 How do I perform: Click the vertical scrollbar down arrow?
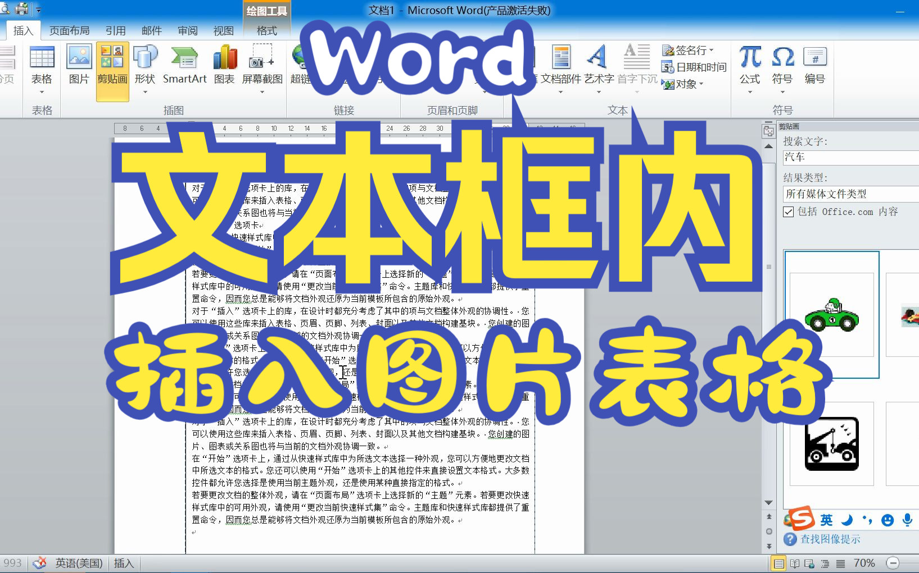(769, 503)
